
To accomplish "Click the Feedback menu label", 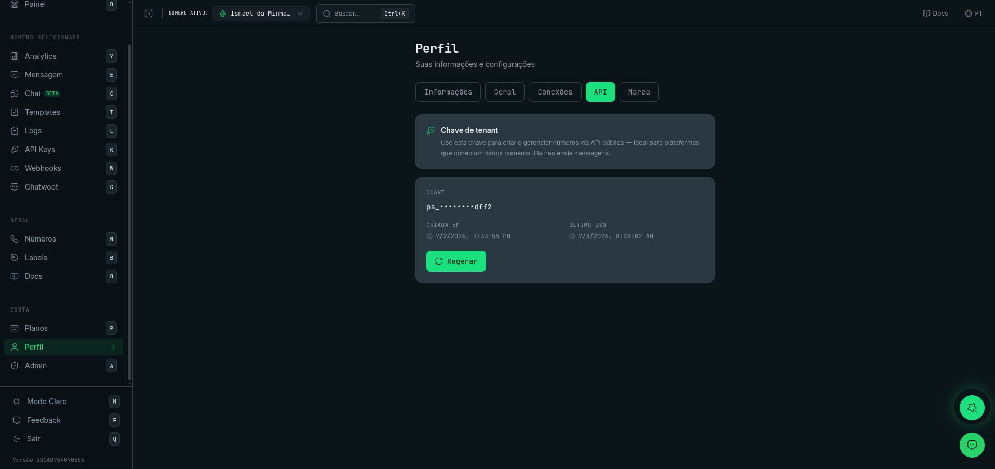I will (x=44, y=420).
